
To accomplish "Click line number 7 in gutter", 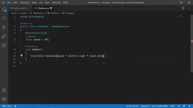I will coord(15,43).
